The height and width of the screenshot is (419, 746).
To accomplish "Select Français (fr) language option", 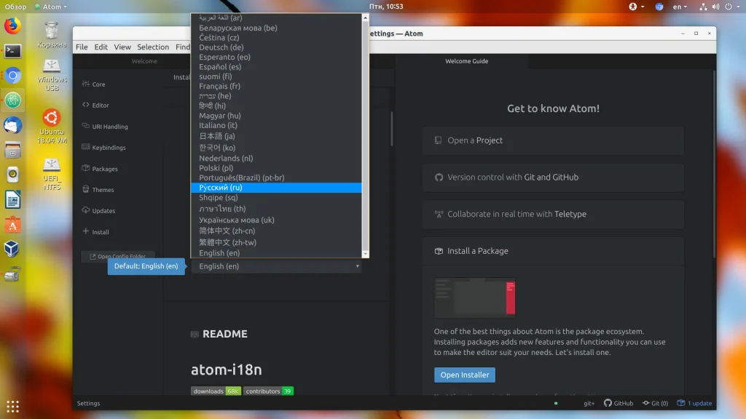I will [x=276, y=86].
